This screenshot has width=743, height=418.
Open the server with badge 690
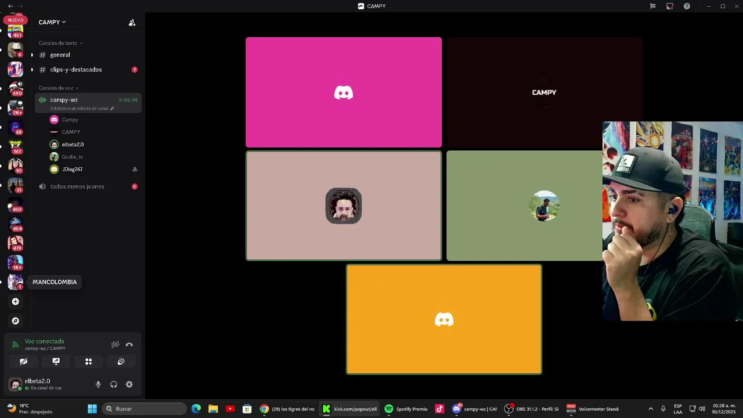(x=16, y=88)
